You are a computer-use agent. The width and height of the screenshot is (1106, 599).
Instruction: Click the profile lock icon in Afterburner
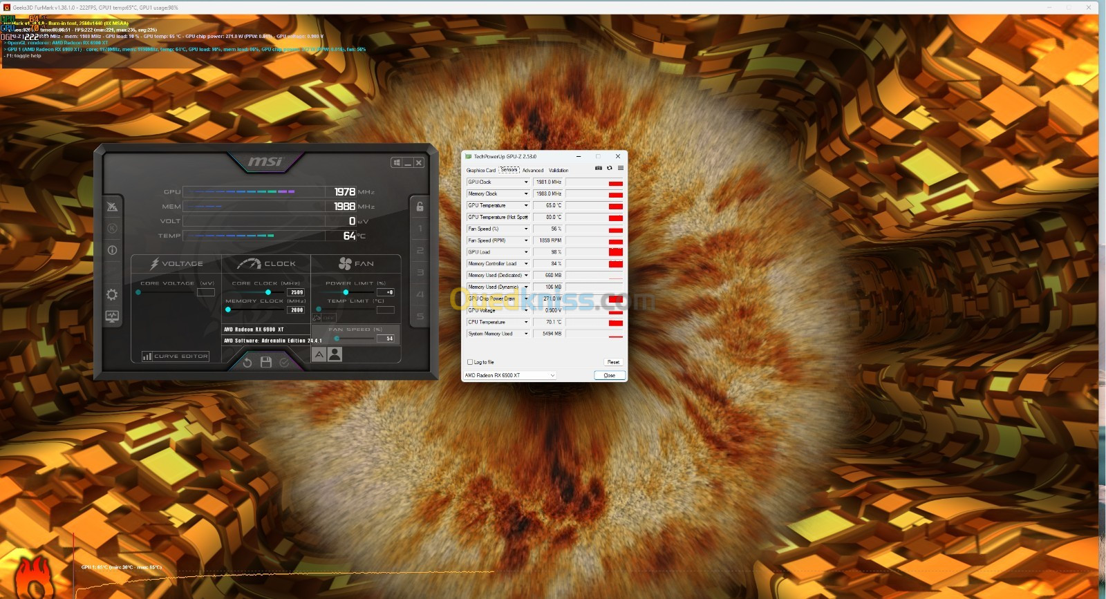pyautogui.click(x=420, y=207)
